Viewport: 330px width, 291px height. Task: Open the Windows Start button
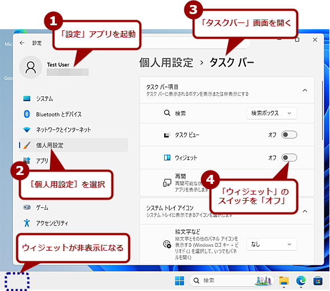point(179,281)
